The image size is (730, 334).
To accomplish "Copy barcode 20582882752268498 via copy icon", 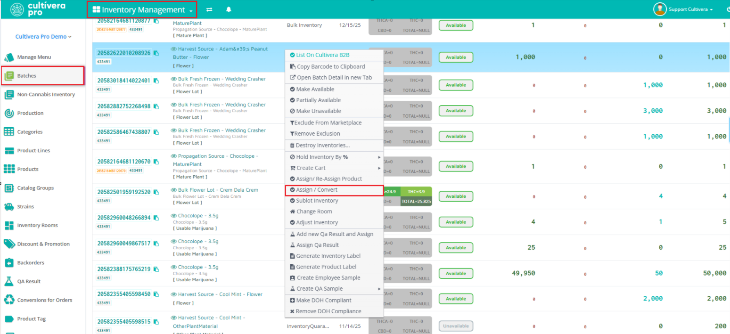I will 156,106.
